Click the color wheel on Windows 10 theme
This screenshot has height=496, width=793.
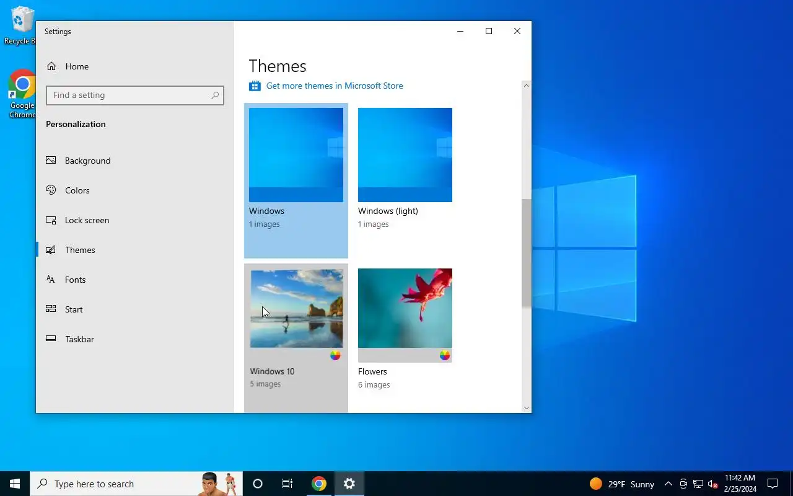(x=335, y=355)
